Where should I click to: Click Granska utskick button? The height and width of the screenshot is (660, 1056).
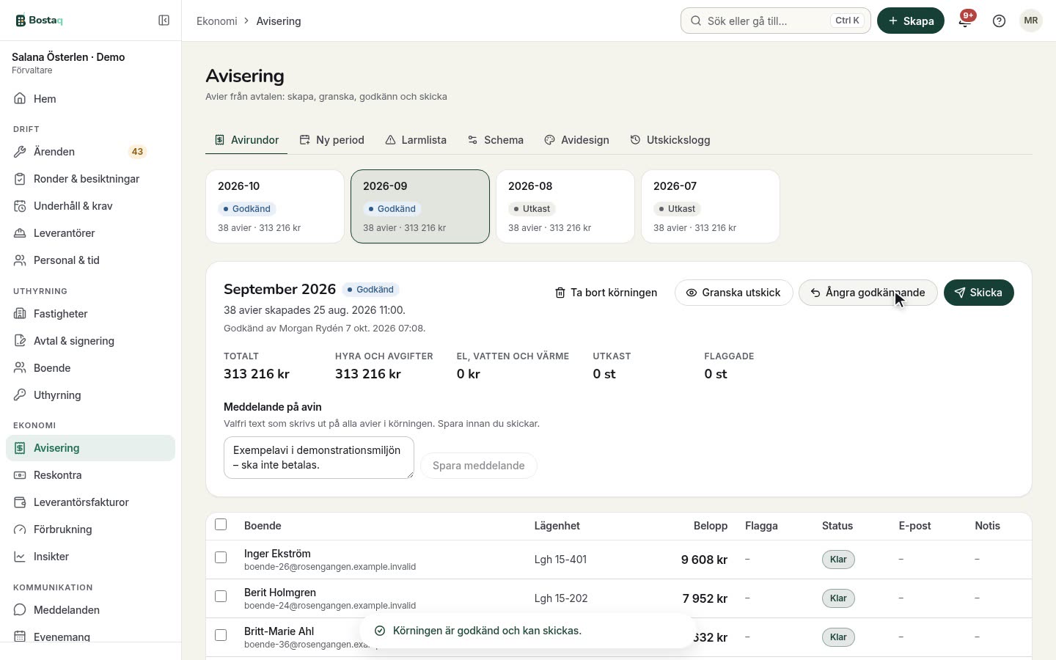(733, 293)
